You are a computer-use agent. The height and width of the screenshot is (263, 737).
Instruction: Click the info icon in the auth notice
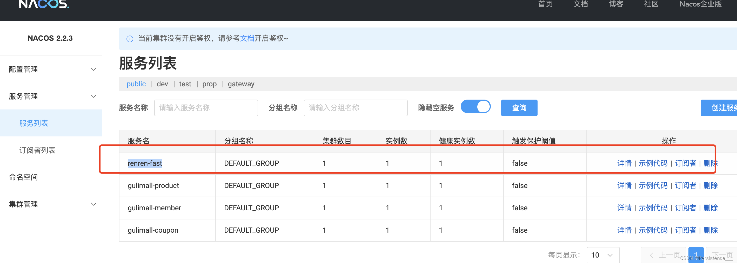130,39
